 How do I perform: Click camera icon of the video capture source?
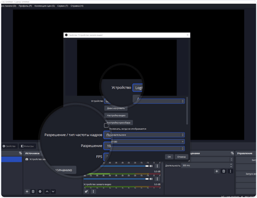click(27, 159)
